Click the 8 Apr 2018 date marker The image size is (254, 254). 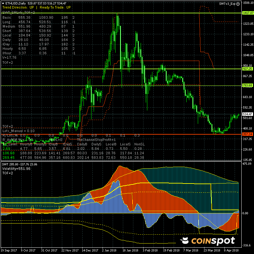(231, 251)
